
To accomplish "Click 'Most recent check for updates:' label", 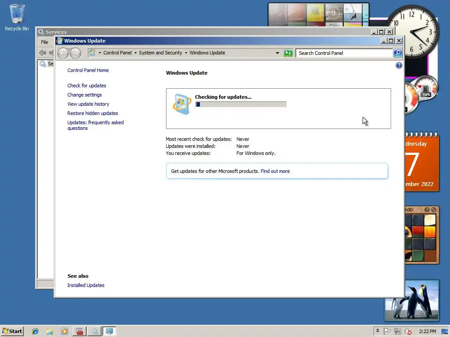I will click(199, 139).
